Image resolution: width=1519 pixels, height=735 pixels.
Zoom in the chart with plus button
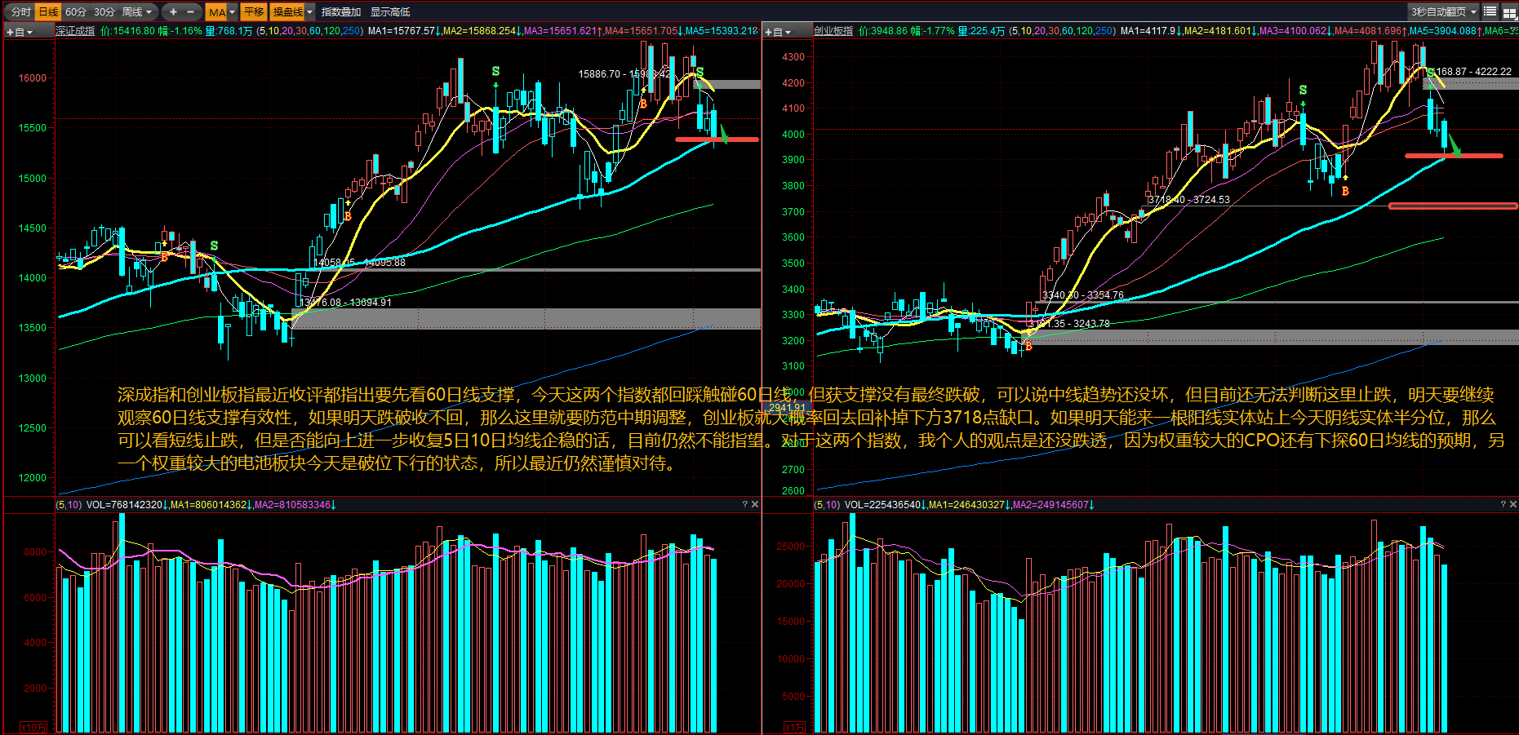(x=173, y=11)
